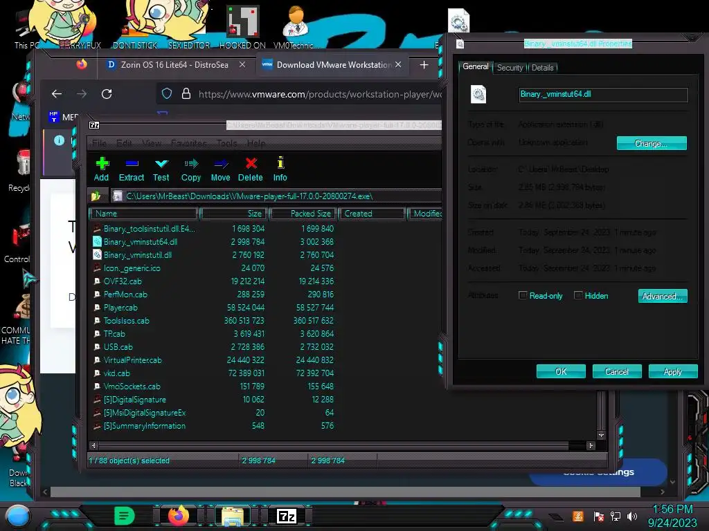Screen dimensions: 709x531
Task: Sort by the Name column header
Action: click(x=144, y=214)
